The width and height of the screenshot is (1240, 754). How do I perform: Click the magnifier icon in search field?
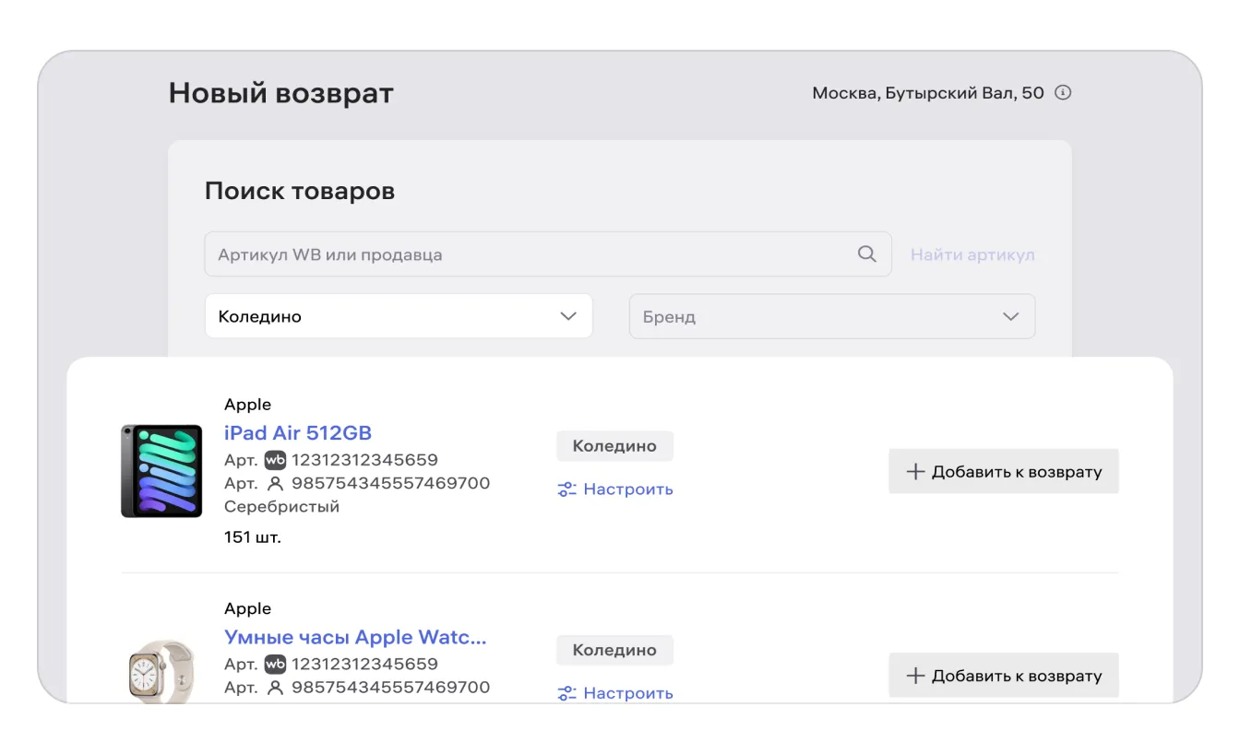[x=866, y=254]
